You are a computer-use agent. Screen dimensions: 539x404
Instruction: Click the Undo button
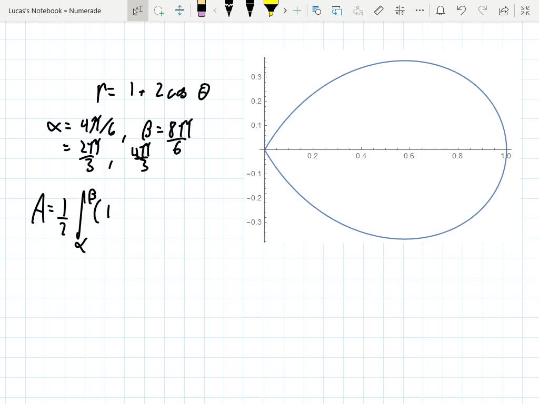coord(462,11)
